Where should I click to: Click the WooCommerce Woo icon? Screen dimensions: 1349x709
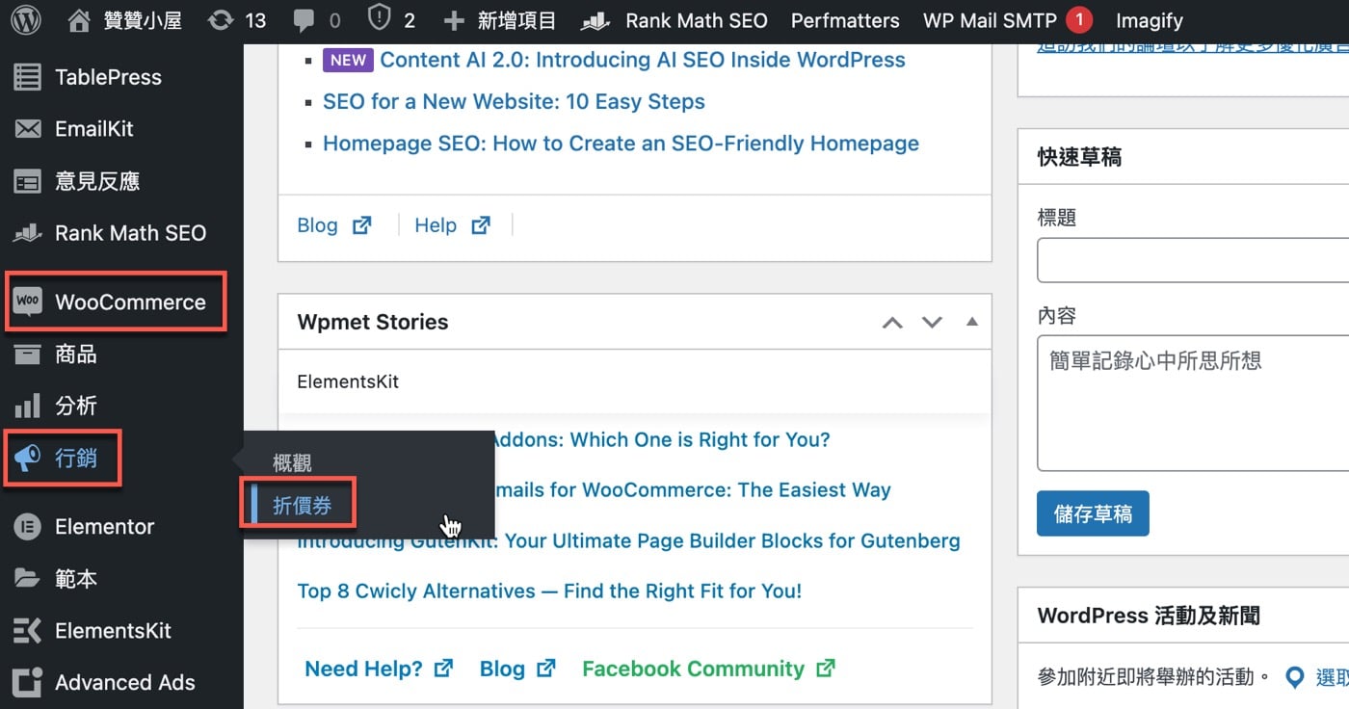pos(28,302)
